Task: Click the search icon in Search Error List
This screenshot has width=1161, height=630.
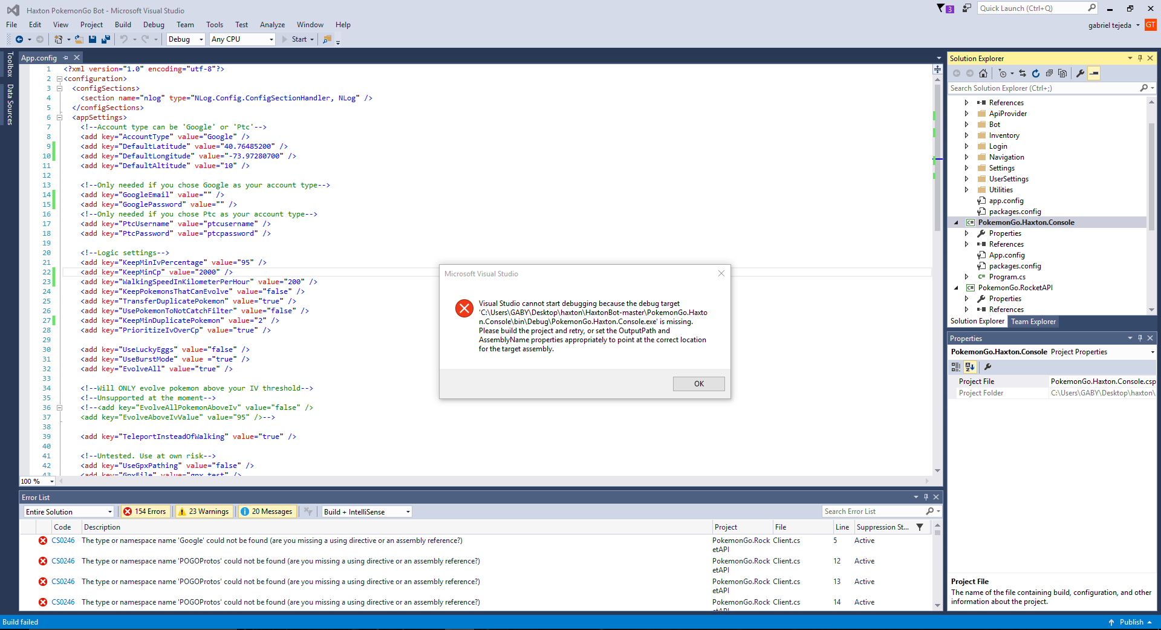Action: tap(930, 511)
